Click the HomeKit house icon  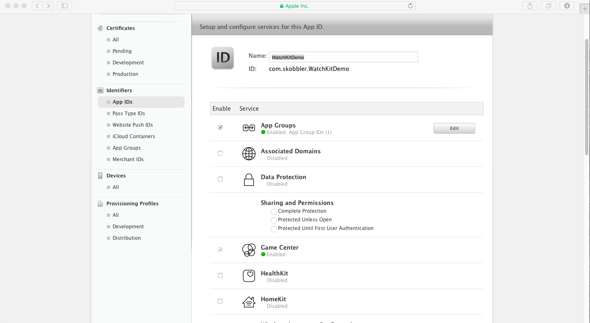pos(249,302)
